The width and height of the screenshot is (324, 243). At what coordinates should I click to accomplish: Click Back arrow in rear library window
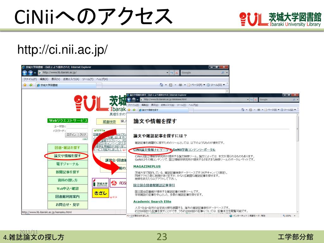[x=25, y=73]
